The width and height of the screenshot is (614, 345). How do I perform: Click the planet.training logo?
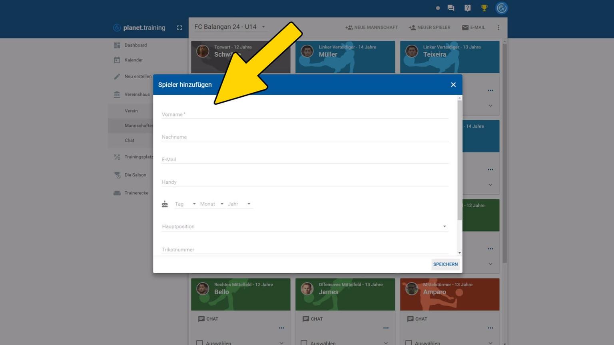[x=139, y=28]
